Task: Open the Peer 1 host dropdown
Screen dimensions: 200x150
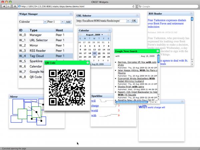Action: coord(62,22)
